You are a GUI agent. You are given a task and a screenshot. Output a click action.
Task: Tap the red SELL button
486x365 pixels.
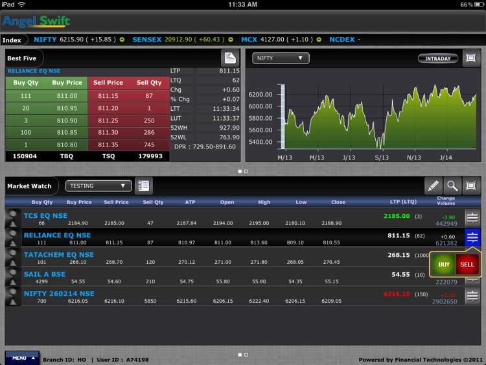click(467, 265)
